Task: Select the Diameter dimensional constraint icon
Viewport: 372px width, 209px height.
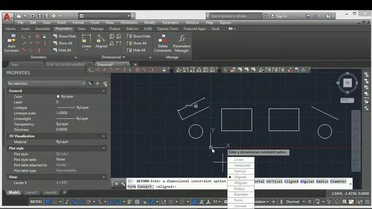Action: tap(119, 36)
